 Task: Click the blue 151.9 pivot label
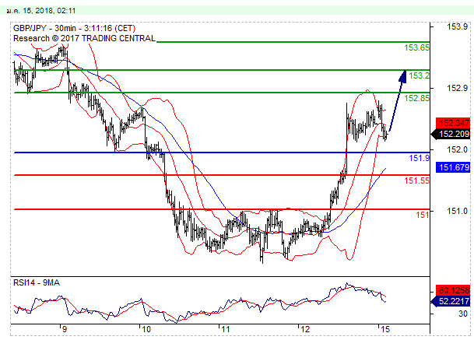click(419, 158)
